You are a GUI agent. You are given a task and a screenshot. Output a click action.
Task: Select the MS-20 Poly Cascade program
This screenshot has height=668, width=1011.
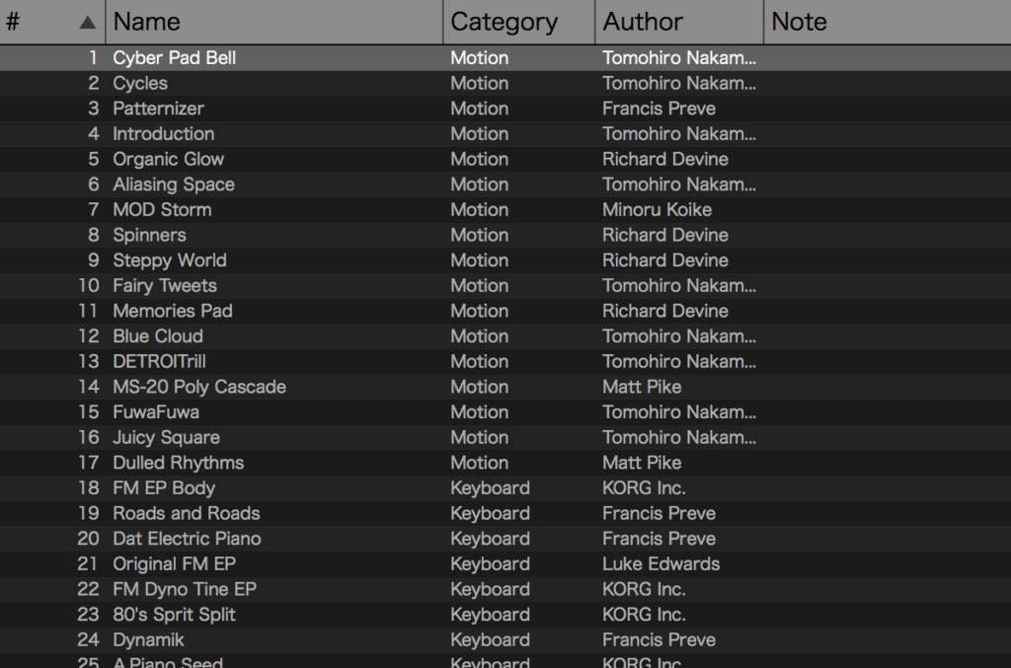point(198,387)
